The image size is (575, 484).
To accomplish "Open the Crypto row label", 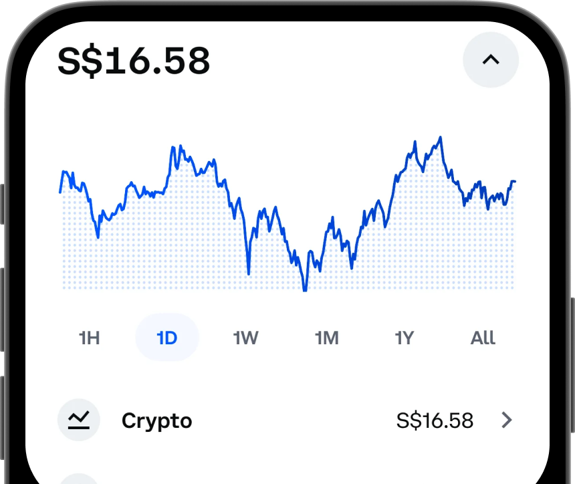I will point(156,420).
